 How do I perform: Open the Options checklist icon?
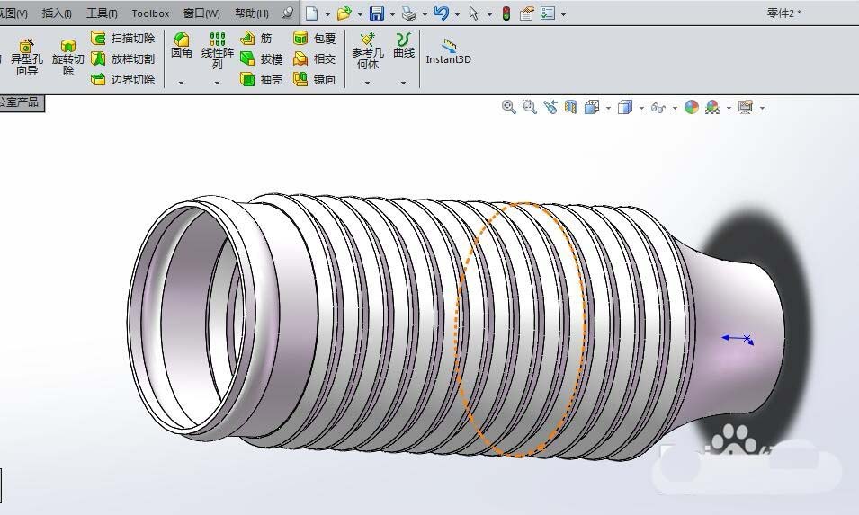548,13
